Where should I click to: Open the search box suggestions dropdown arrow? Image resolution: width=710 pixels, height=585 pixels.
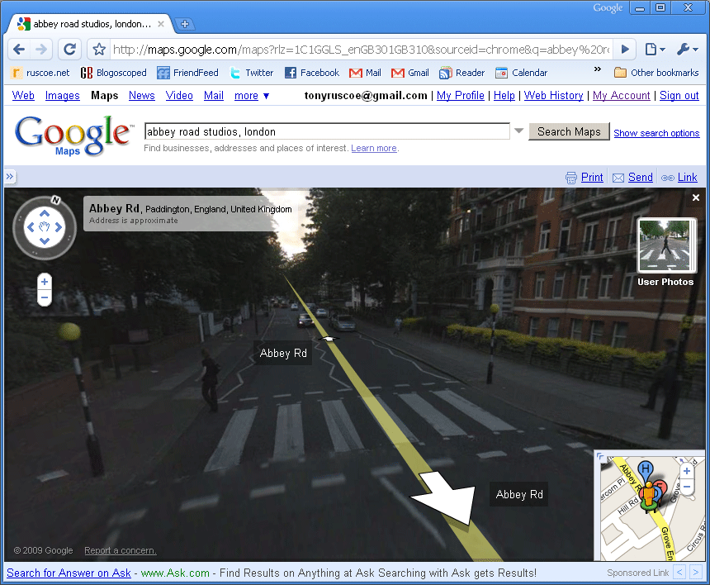click(519, 131)
